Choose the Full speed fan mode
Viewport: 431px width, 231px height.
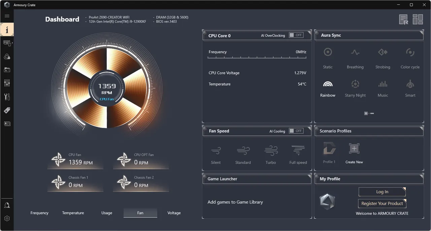tap(298, 155)
